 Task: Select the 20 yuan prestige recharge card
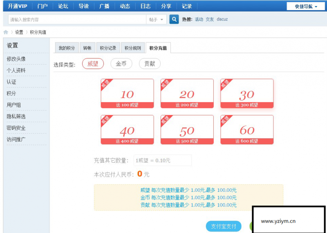pyautogui.click(x=187, y=94)
